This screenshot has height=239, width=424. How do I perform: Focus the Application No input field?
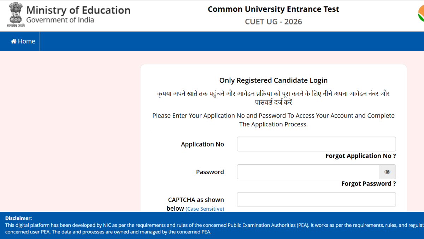[316, 144]
